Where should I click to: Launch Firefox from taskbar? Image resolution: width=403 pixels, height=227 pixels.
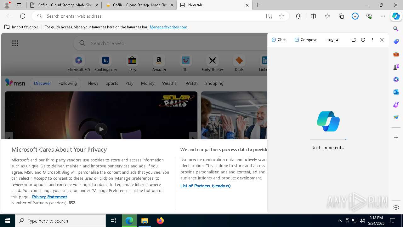click(160, 221)
